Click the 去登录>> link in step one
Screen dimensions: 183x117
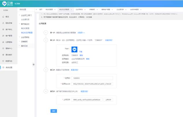[81, 33]
